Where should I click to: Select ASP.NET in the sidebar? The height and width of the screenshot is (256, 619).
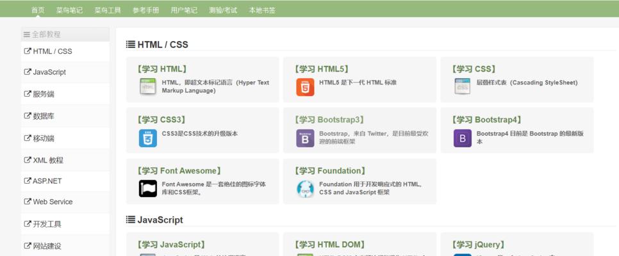click(x=65, y=181)
